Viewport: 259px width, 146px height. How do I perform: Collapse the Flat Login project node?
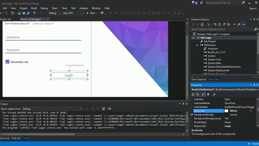click(193, 38)
